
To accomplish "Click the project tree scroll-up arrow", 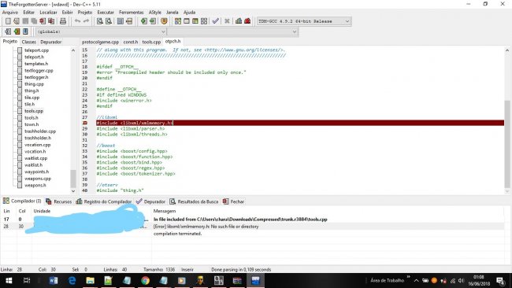I will pyautogui.click(x=73, y=50).
